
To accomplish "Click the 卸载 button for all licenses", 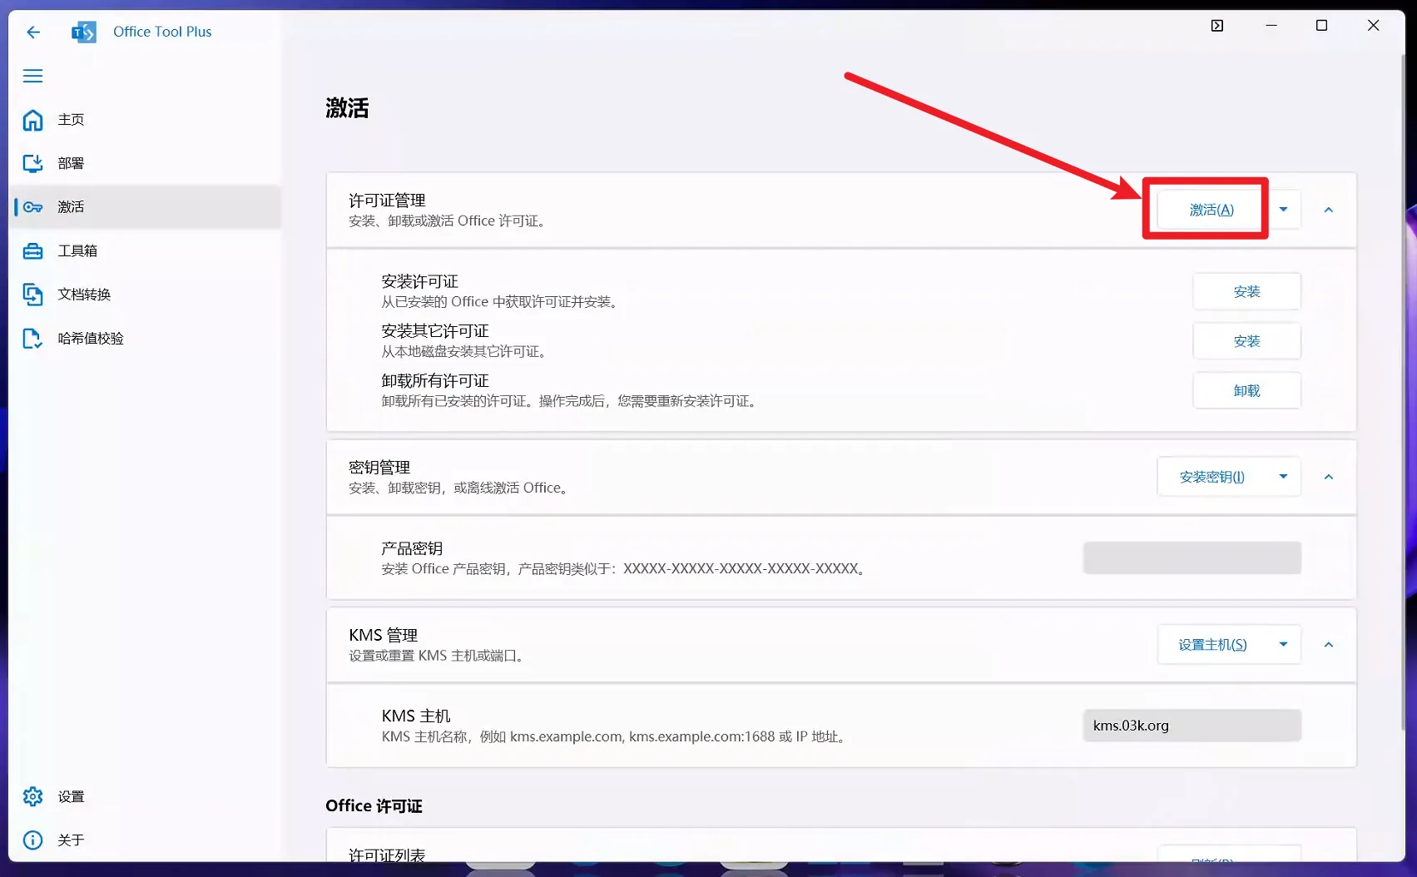I will point(1246,390).
